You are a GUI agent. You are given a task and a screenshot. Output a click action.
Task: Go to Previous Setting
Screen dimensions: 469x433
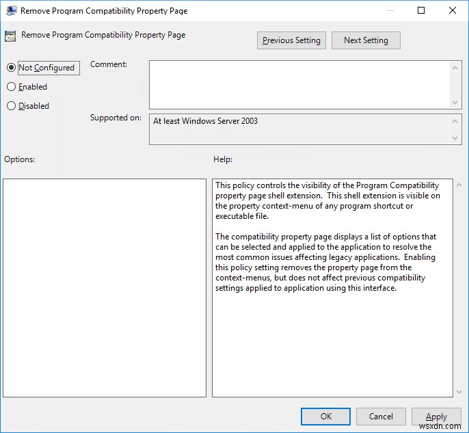pos(291,40)
